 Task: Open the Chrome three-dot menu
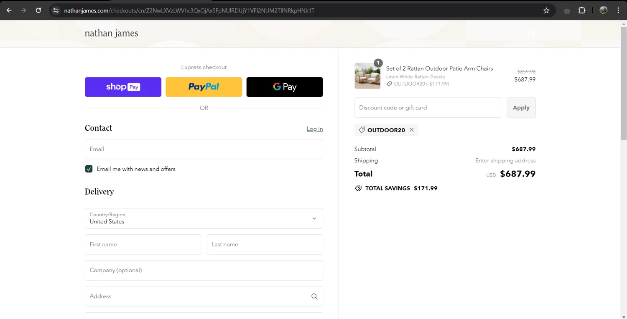pyautogui.click(x=618, y=10)
